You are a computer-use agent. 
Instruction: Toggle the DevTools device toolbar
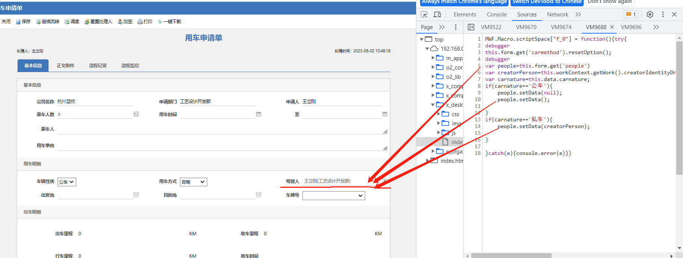[437, 14]
